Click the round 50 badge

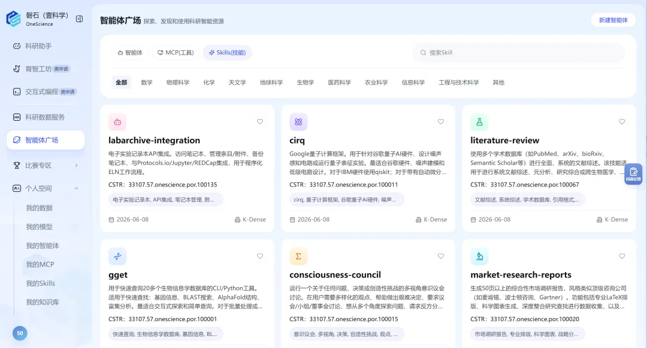(20, 333)
